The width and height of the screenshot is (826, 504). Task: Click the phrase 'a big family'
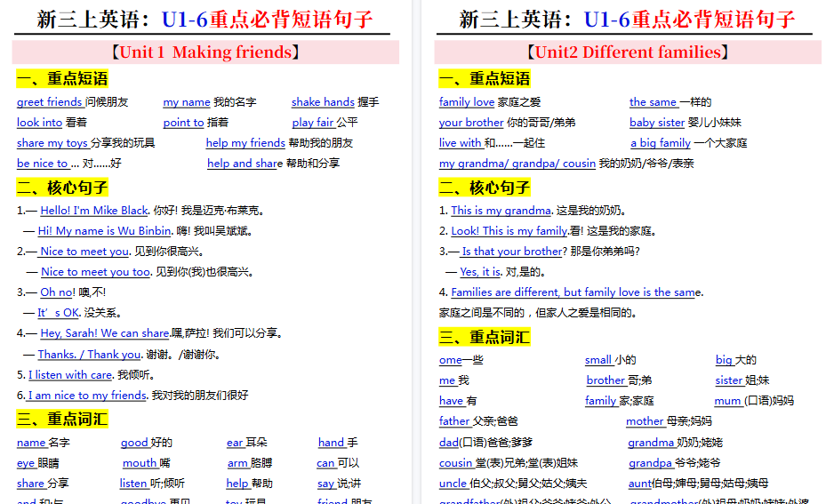tap(661, 143)
